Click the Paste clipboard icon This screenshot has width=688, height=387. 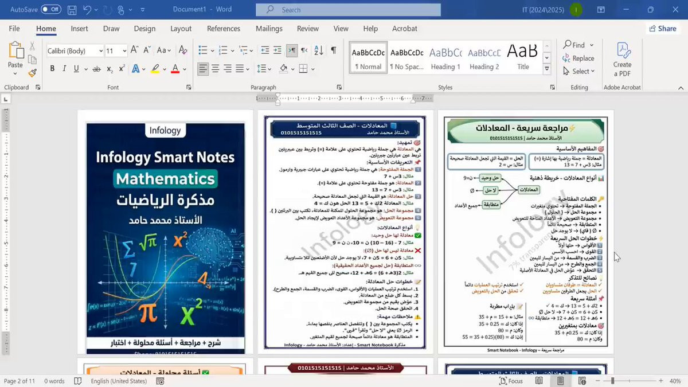pos(15,50)
